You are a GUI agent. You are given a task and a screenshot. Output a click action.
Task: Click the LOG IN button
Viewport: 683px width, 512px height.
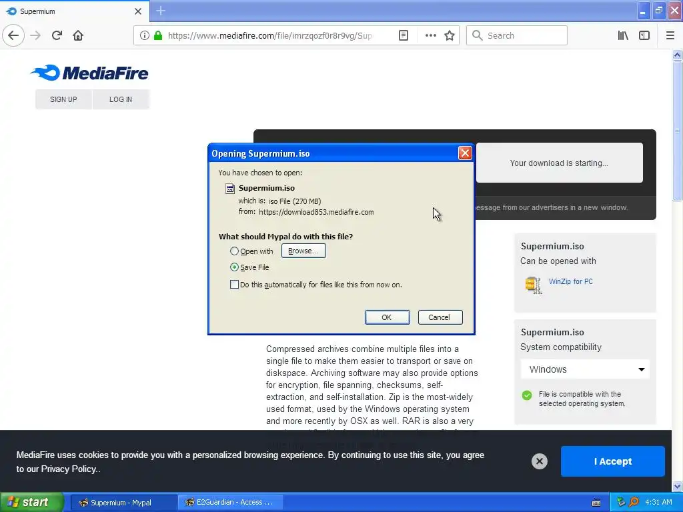click(121, 99)
